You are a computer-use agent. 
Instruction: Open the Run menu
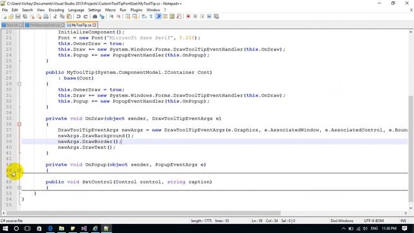pyautogui.click(x=123, y=10)
